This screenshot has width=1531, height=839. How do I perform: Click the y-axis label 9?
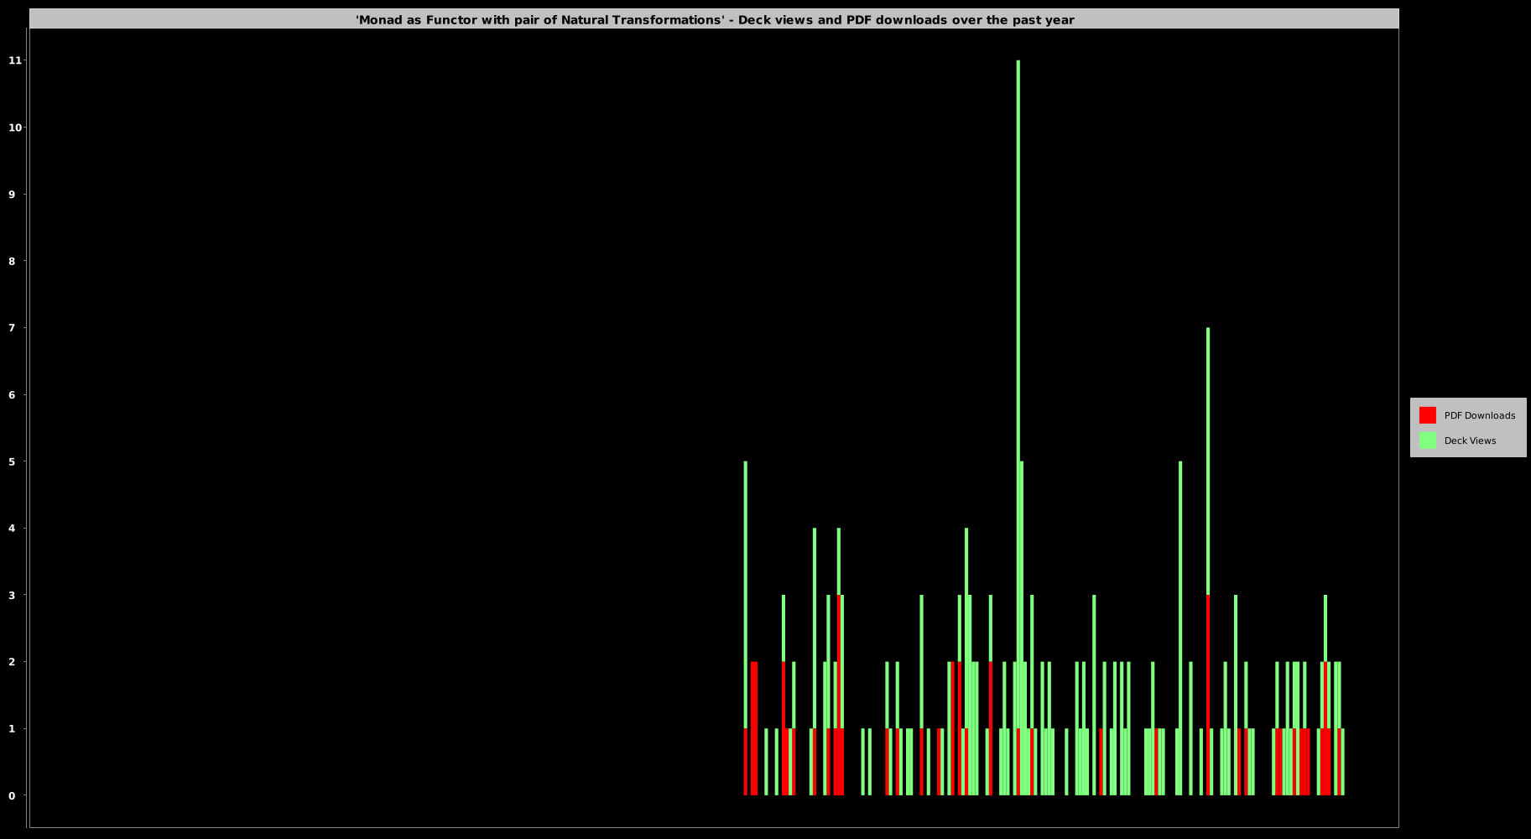12,194
